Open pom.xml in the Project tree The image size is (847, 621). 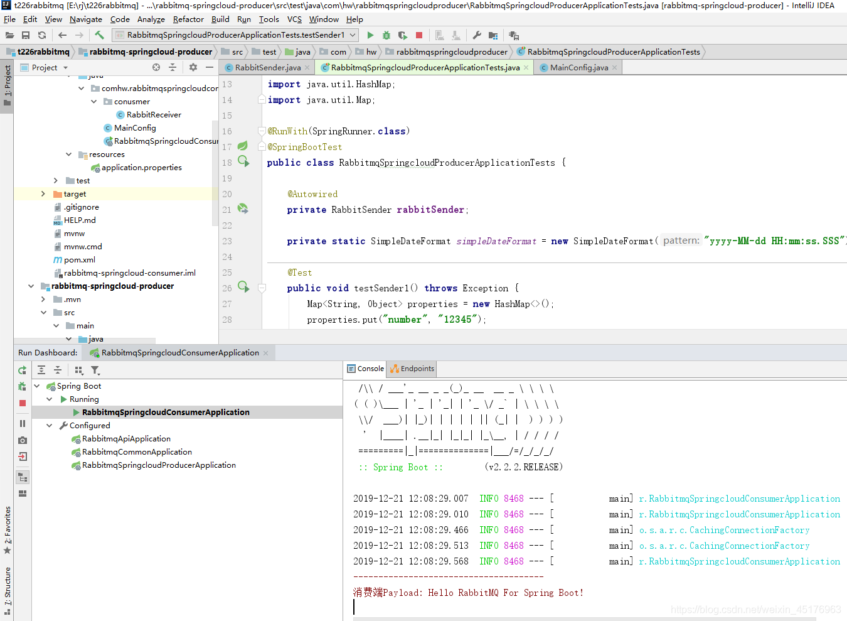(x=79, y=260)
